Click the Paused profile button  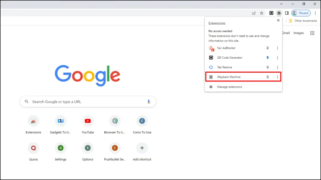click(301, 13)
